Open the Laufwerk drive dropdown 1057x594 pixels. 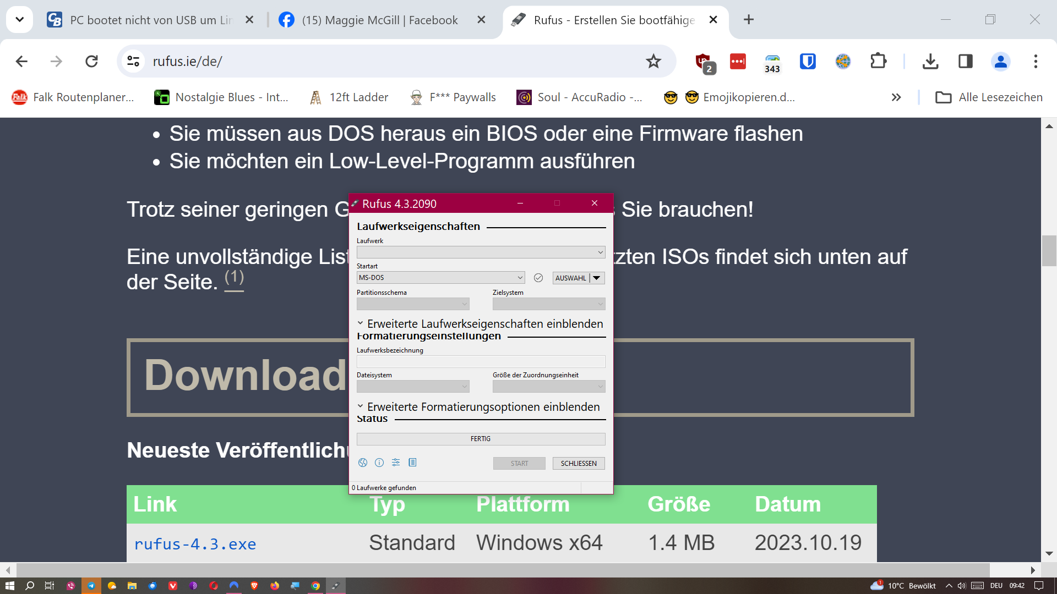pyautogui.click(x=481, y=252)
